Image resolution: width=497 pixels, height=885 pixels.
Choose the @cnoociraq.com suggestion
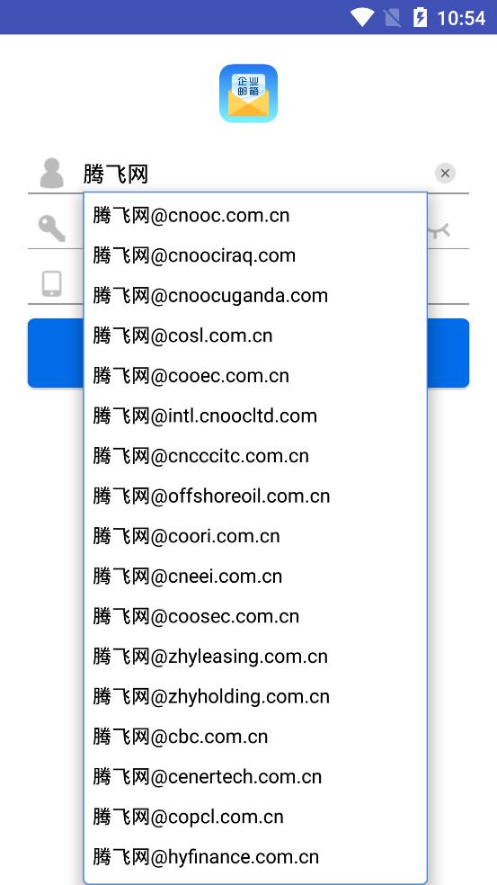click(x=255, y=255)
